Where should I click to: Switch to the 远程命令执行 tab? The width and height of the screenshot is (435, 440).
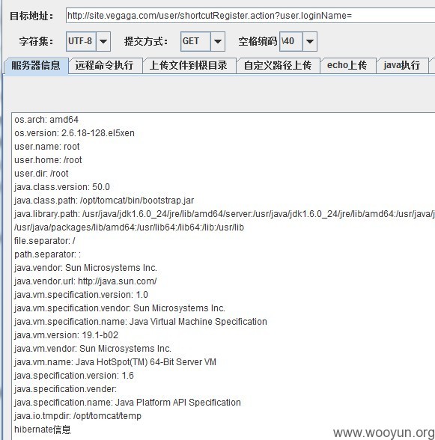coord(105,66)
